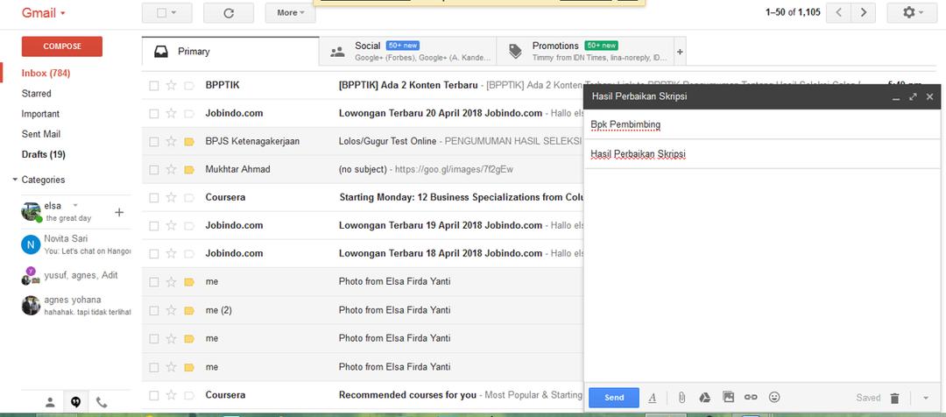Discard the draft with the trash icon

pos(894,399)
